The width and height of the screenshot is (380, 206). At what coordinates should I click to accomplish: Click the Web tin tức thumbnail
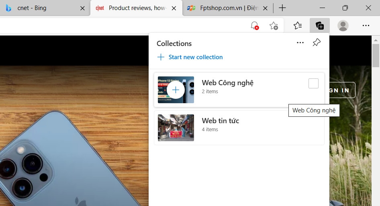tap(176, 128)
